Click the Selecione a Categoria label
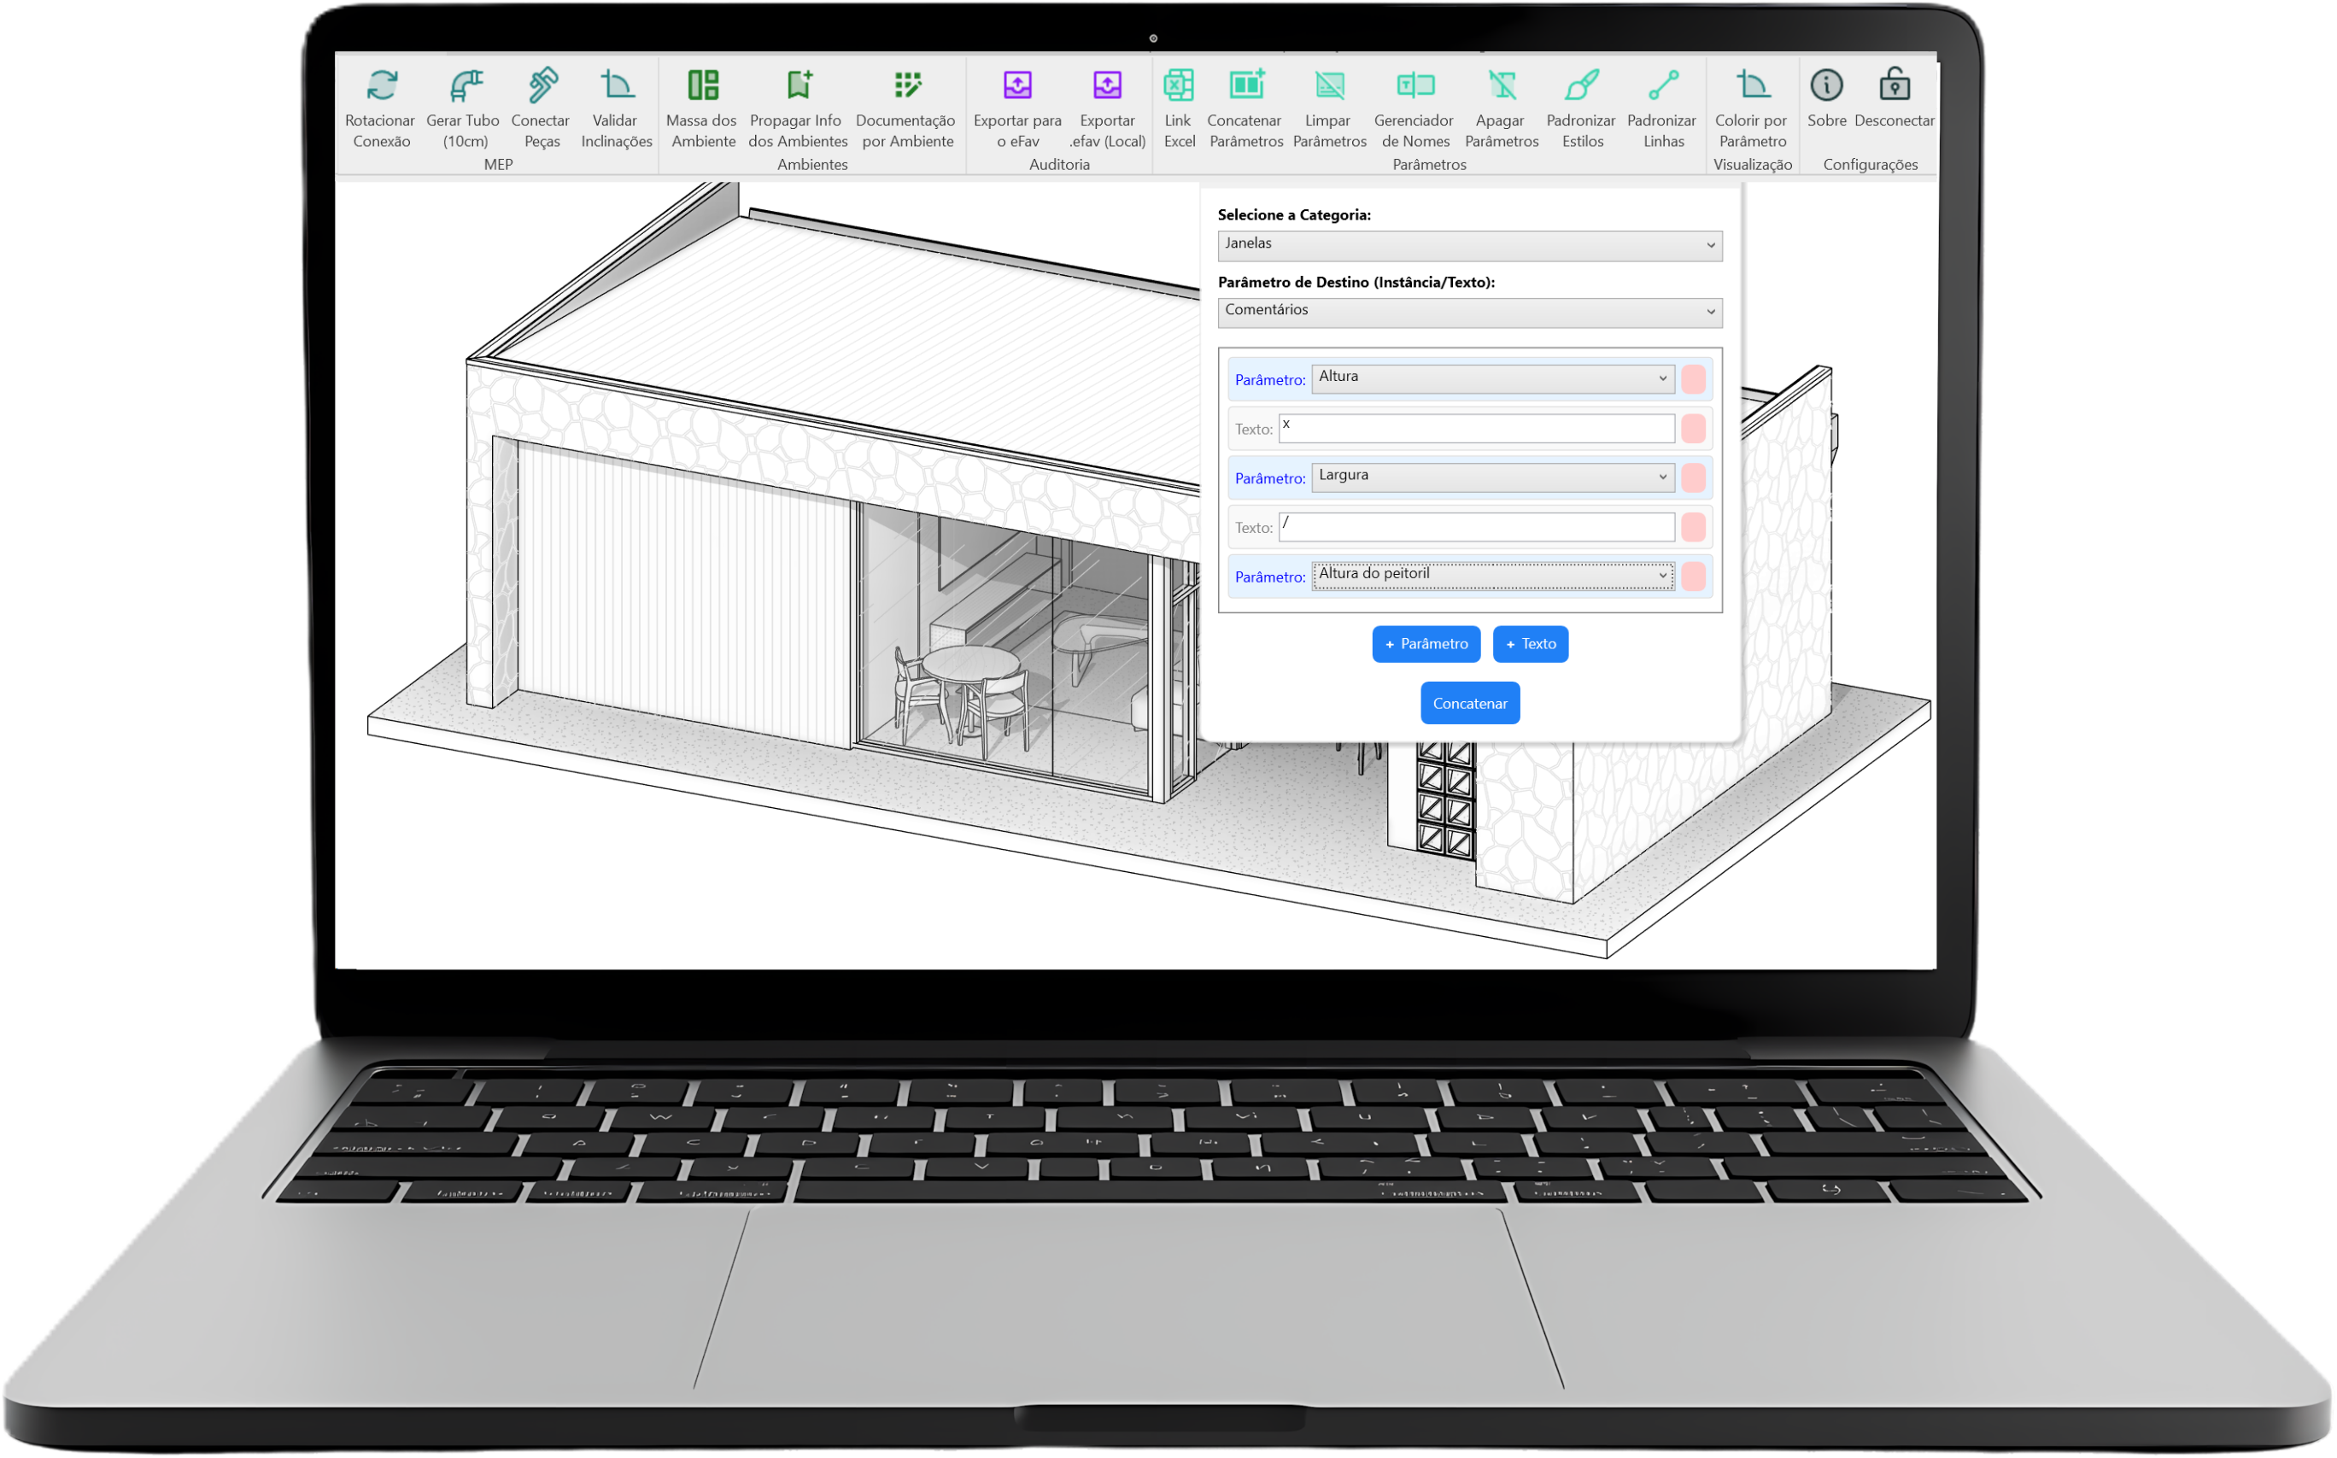 1295,215
